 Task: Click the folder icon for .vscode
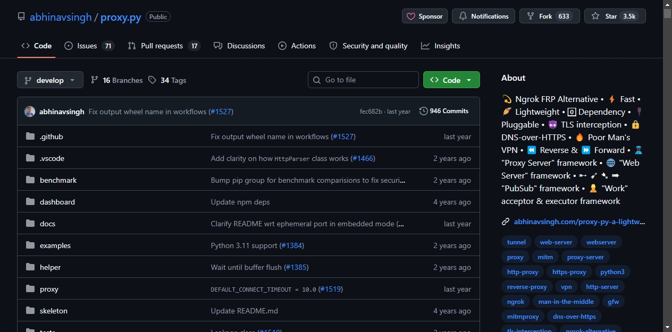30,158
